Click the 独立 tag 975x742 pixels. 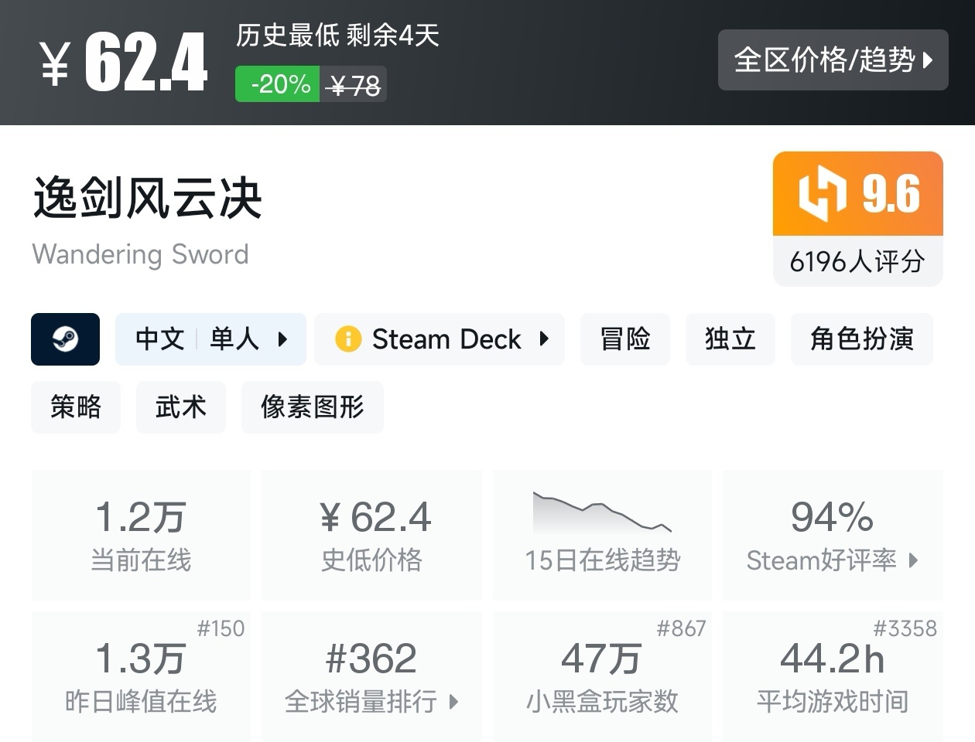pyautogui.click(x=730, y=339)
